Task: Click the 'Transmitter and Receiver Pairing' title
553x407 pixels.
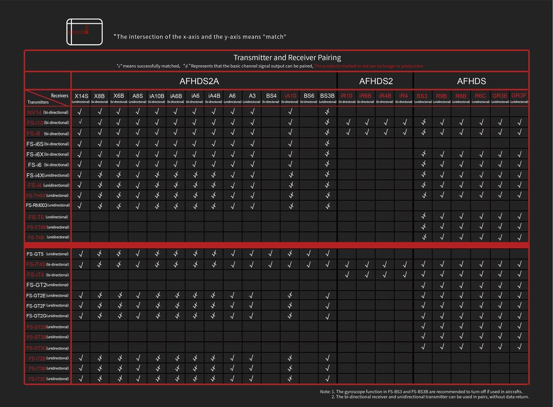Action: [x=287, y=58]
